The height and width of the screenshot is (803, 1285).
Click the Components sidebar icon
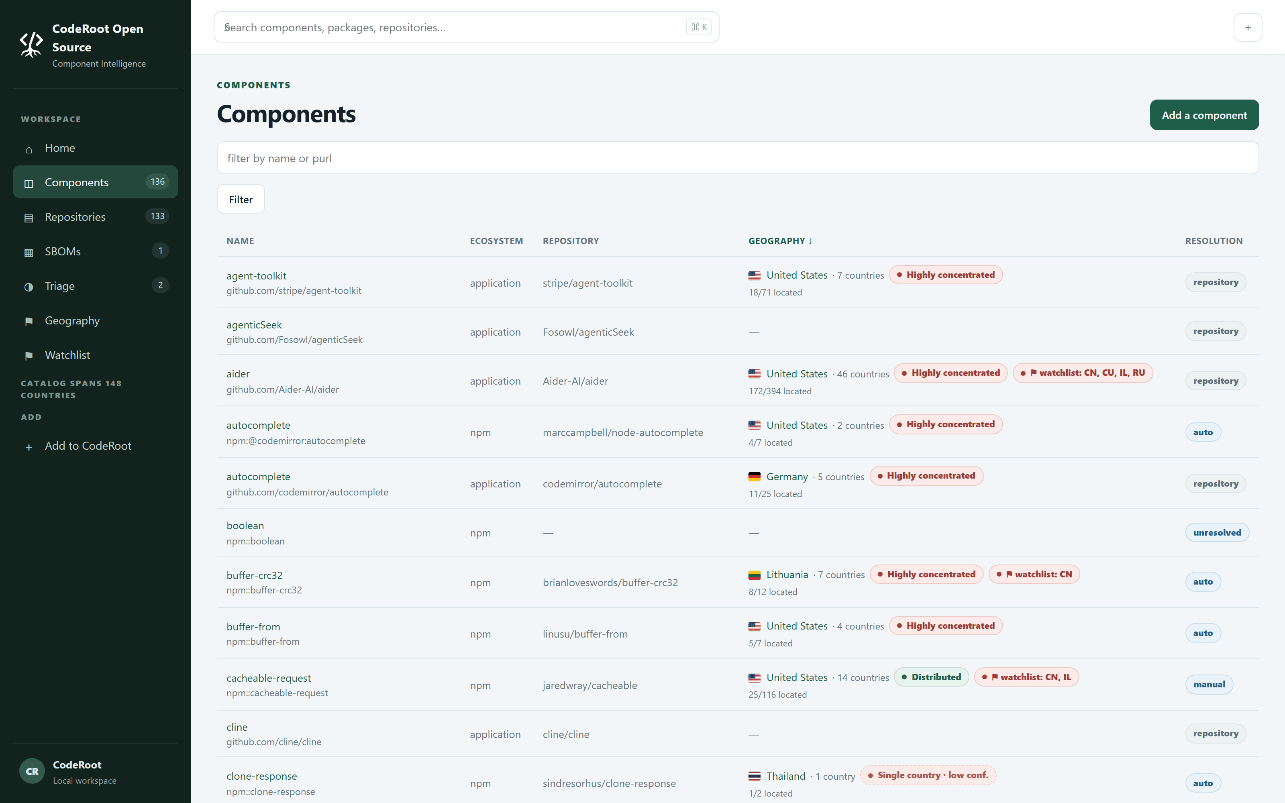pos(29,183)
